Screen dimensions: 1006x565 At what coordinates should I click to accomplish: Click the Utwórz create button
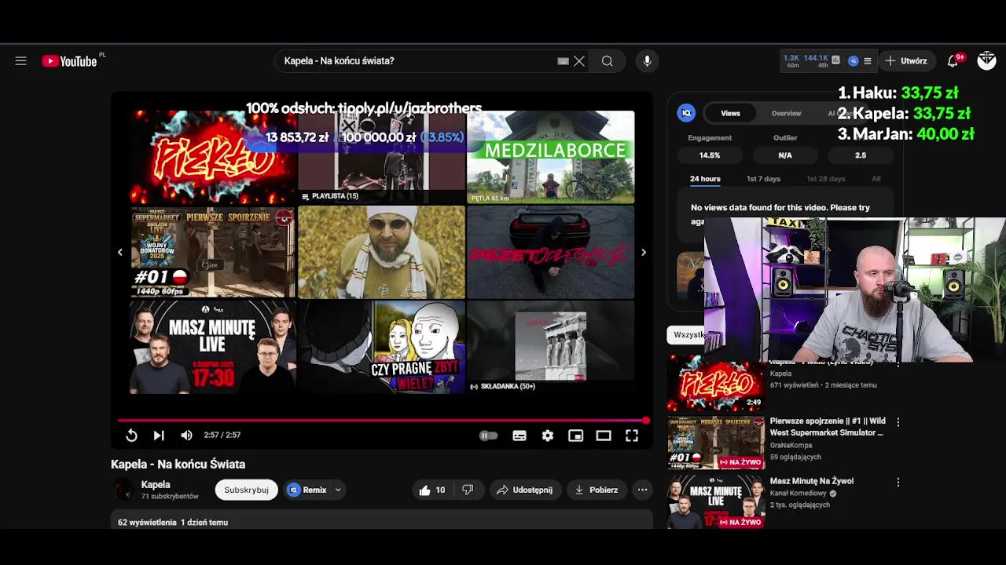[907, 60]
